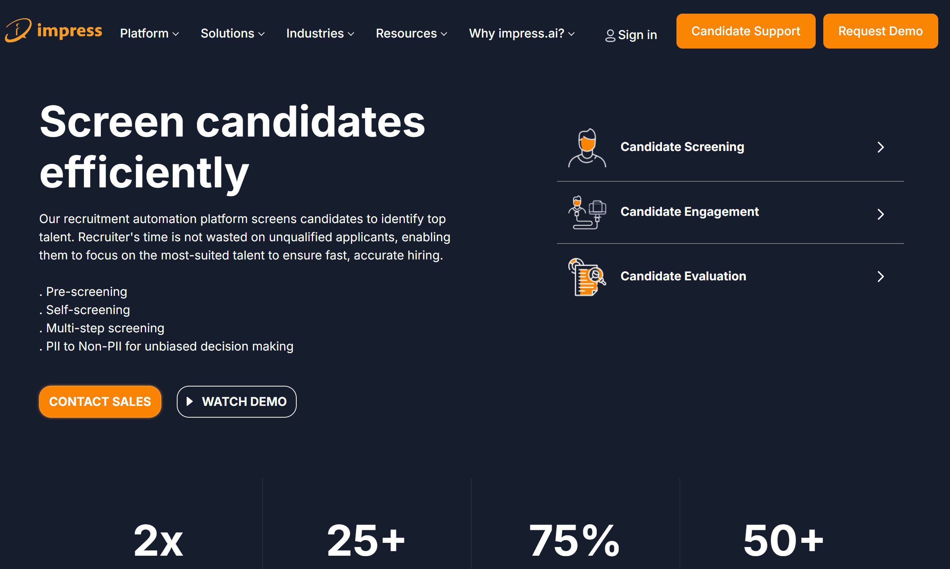Click the arrow beside Candidate Evaluation
This screenshot has width=950, height=569.
click(881, 277)
